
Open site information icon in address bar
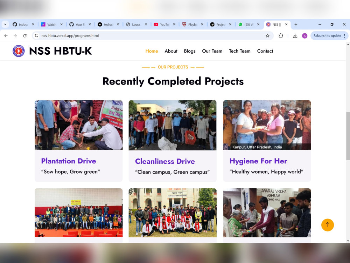click(x=36, y=36)
